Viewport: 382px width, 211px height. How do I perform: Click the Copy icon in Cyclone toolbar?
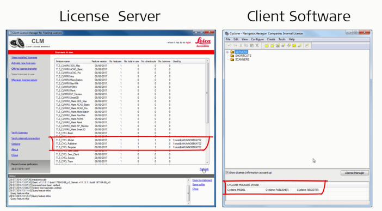tap(246, 46)
